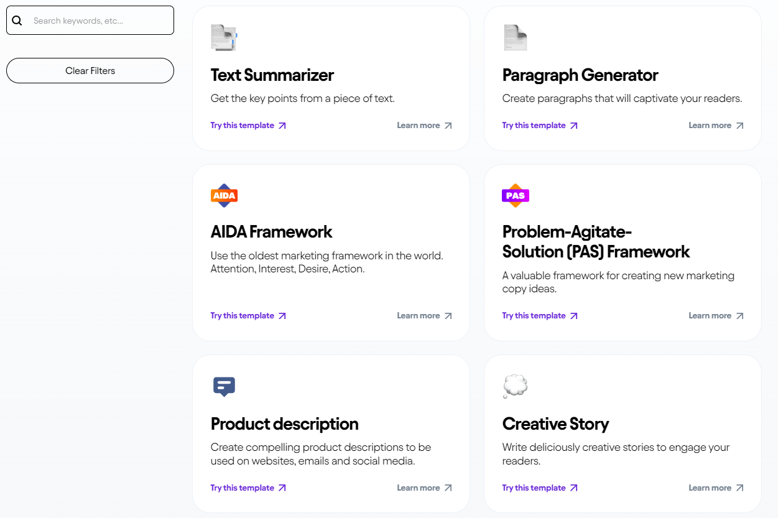Try the Paragraph Generator template
778x518 pixels.
pos(540,125)
